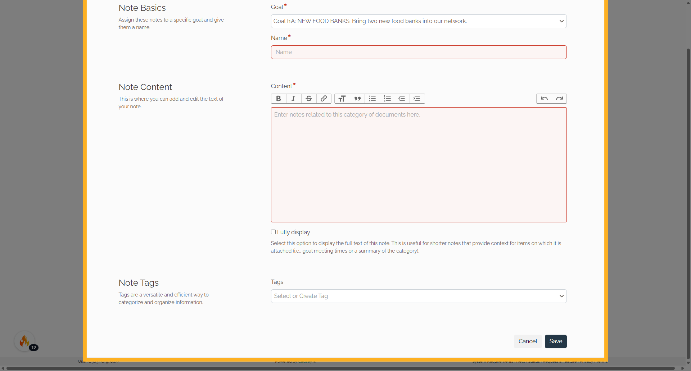
Task: Undo the last edit
Action: [544, 99]
